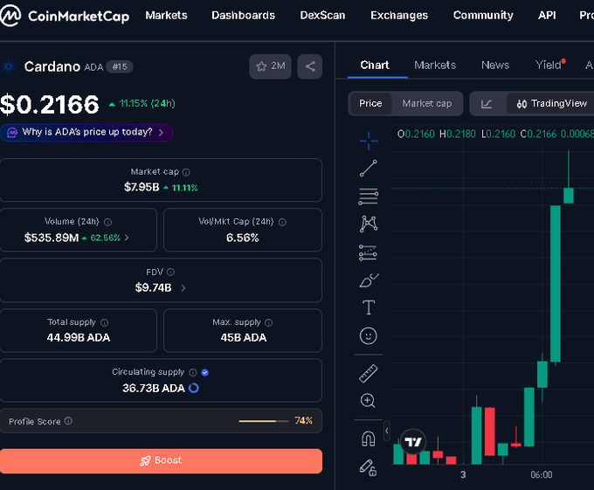Toggle the lock drawings pencil tool
The width and height of the screenshot is (594, 490).
[x=369, y=467]
